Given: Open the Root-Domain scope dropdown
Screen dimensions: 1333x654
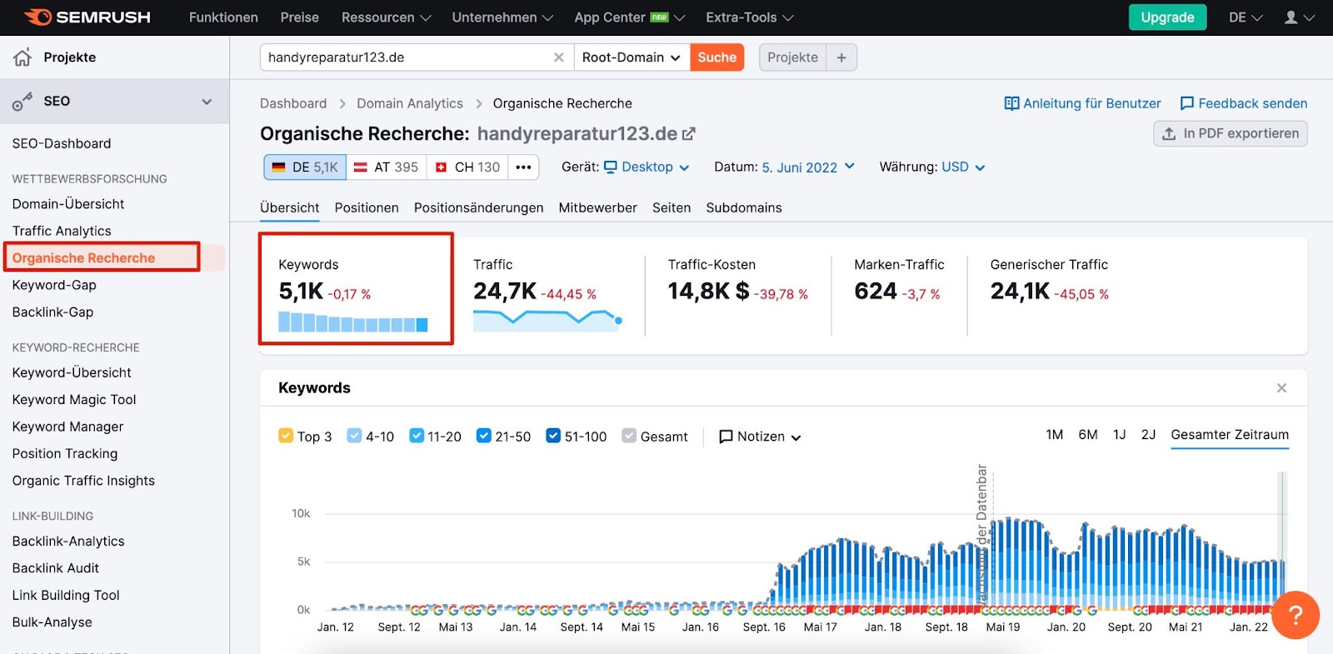Looking at the screenshot, I should [632, 57].
